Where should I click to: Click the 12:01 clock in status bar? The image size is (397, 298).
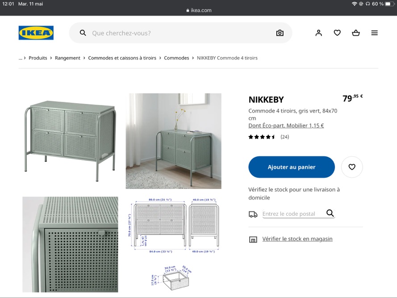8,4
